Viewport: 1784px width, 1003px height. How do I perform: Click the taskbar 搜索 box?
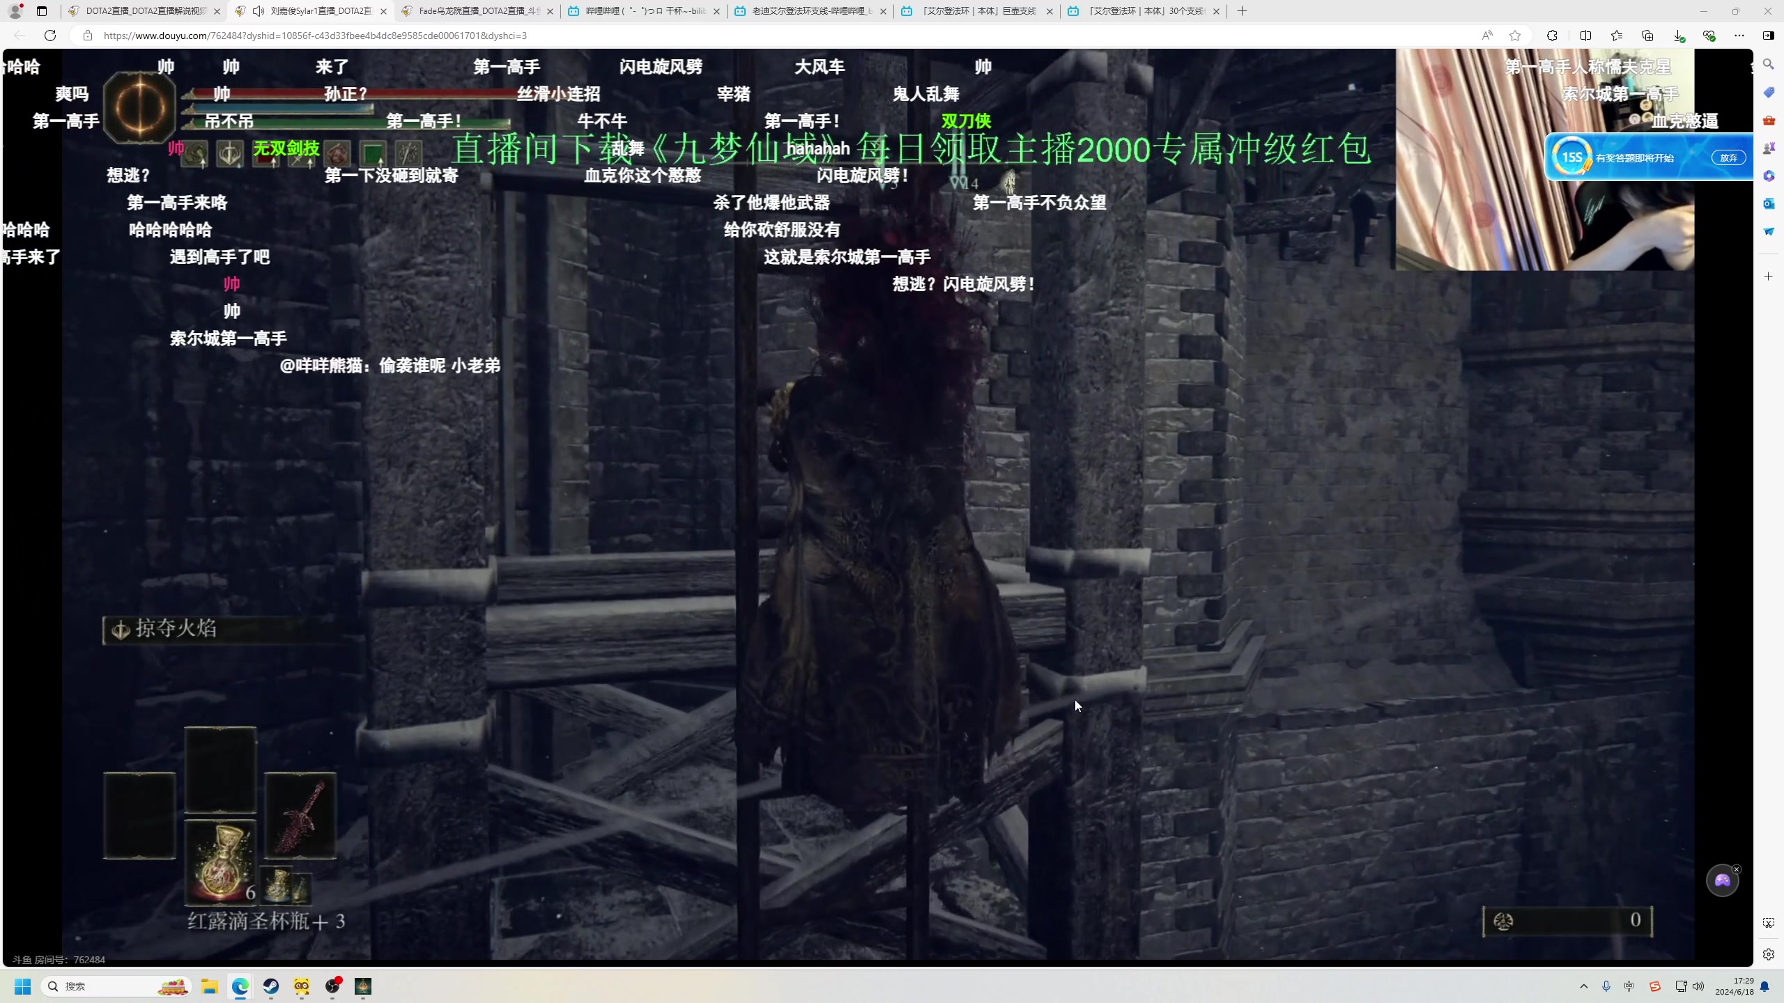click(x=118, y=986)
